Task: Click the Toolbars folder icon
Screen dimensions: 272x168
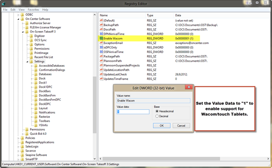Action: point(36,121)
